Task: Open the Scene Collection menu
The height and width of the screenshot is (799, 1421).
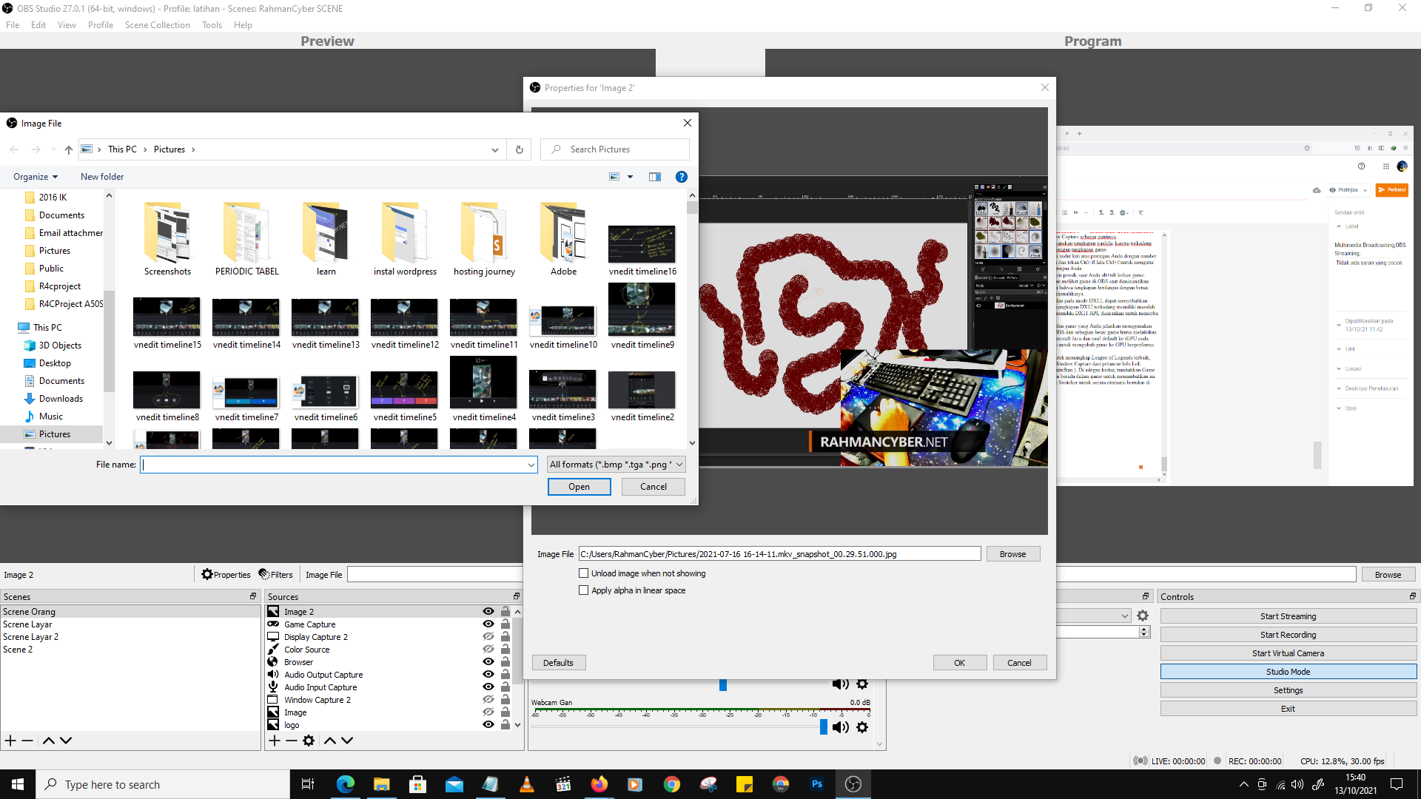Action: tap(157, 25)
